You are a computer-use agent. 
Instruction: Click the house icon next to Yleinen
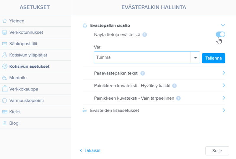click(x=4, y=21)
